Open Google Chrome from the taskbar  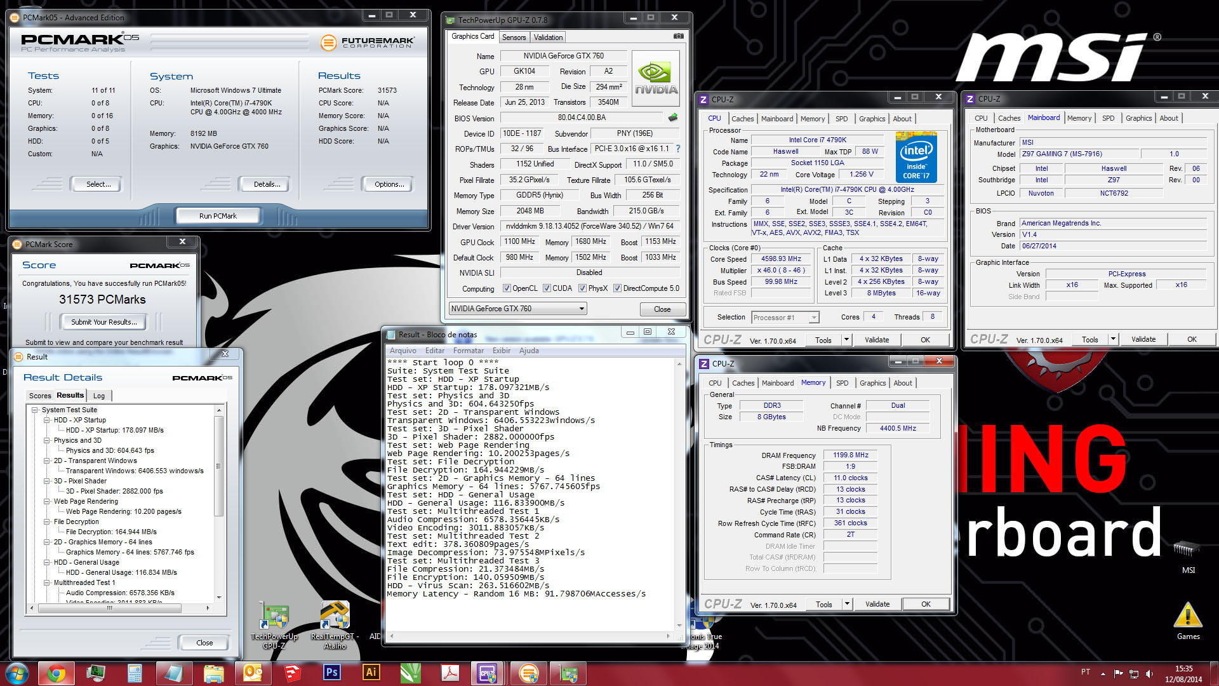[x=57, y=673]
